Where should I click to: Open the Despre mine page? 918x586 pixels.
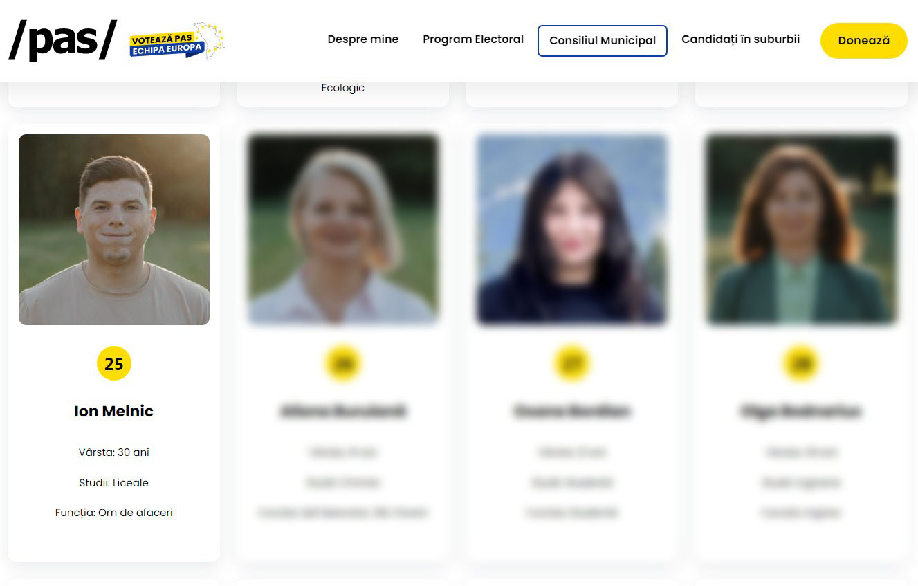(363, 39)
